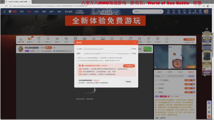Click the orange refresh icon in side widget
Screen dimensions: 214x120
pos(209,117)
